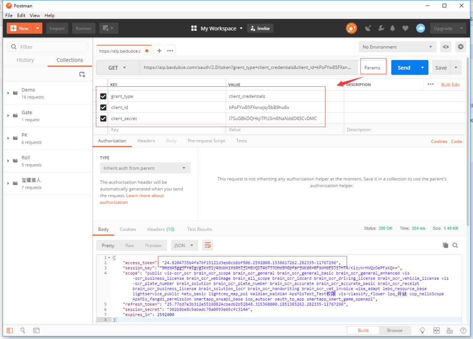Open the Postman console icon
473x339 pixels.
tap(36, 330)
